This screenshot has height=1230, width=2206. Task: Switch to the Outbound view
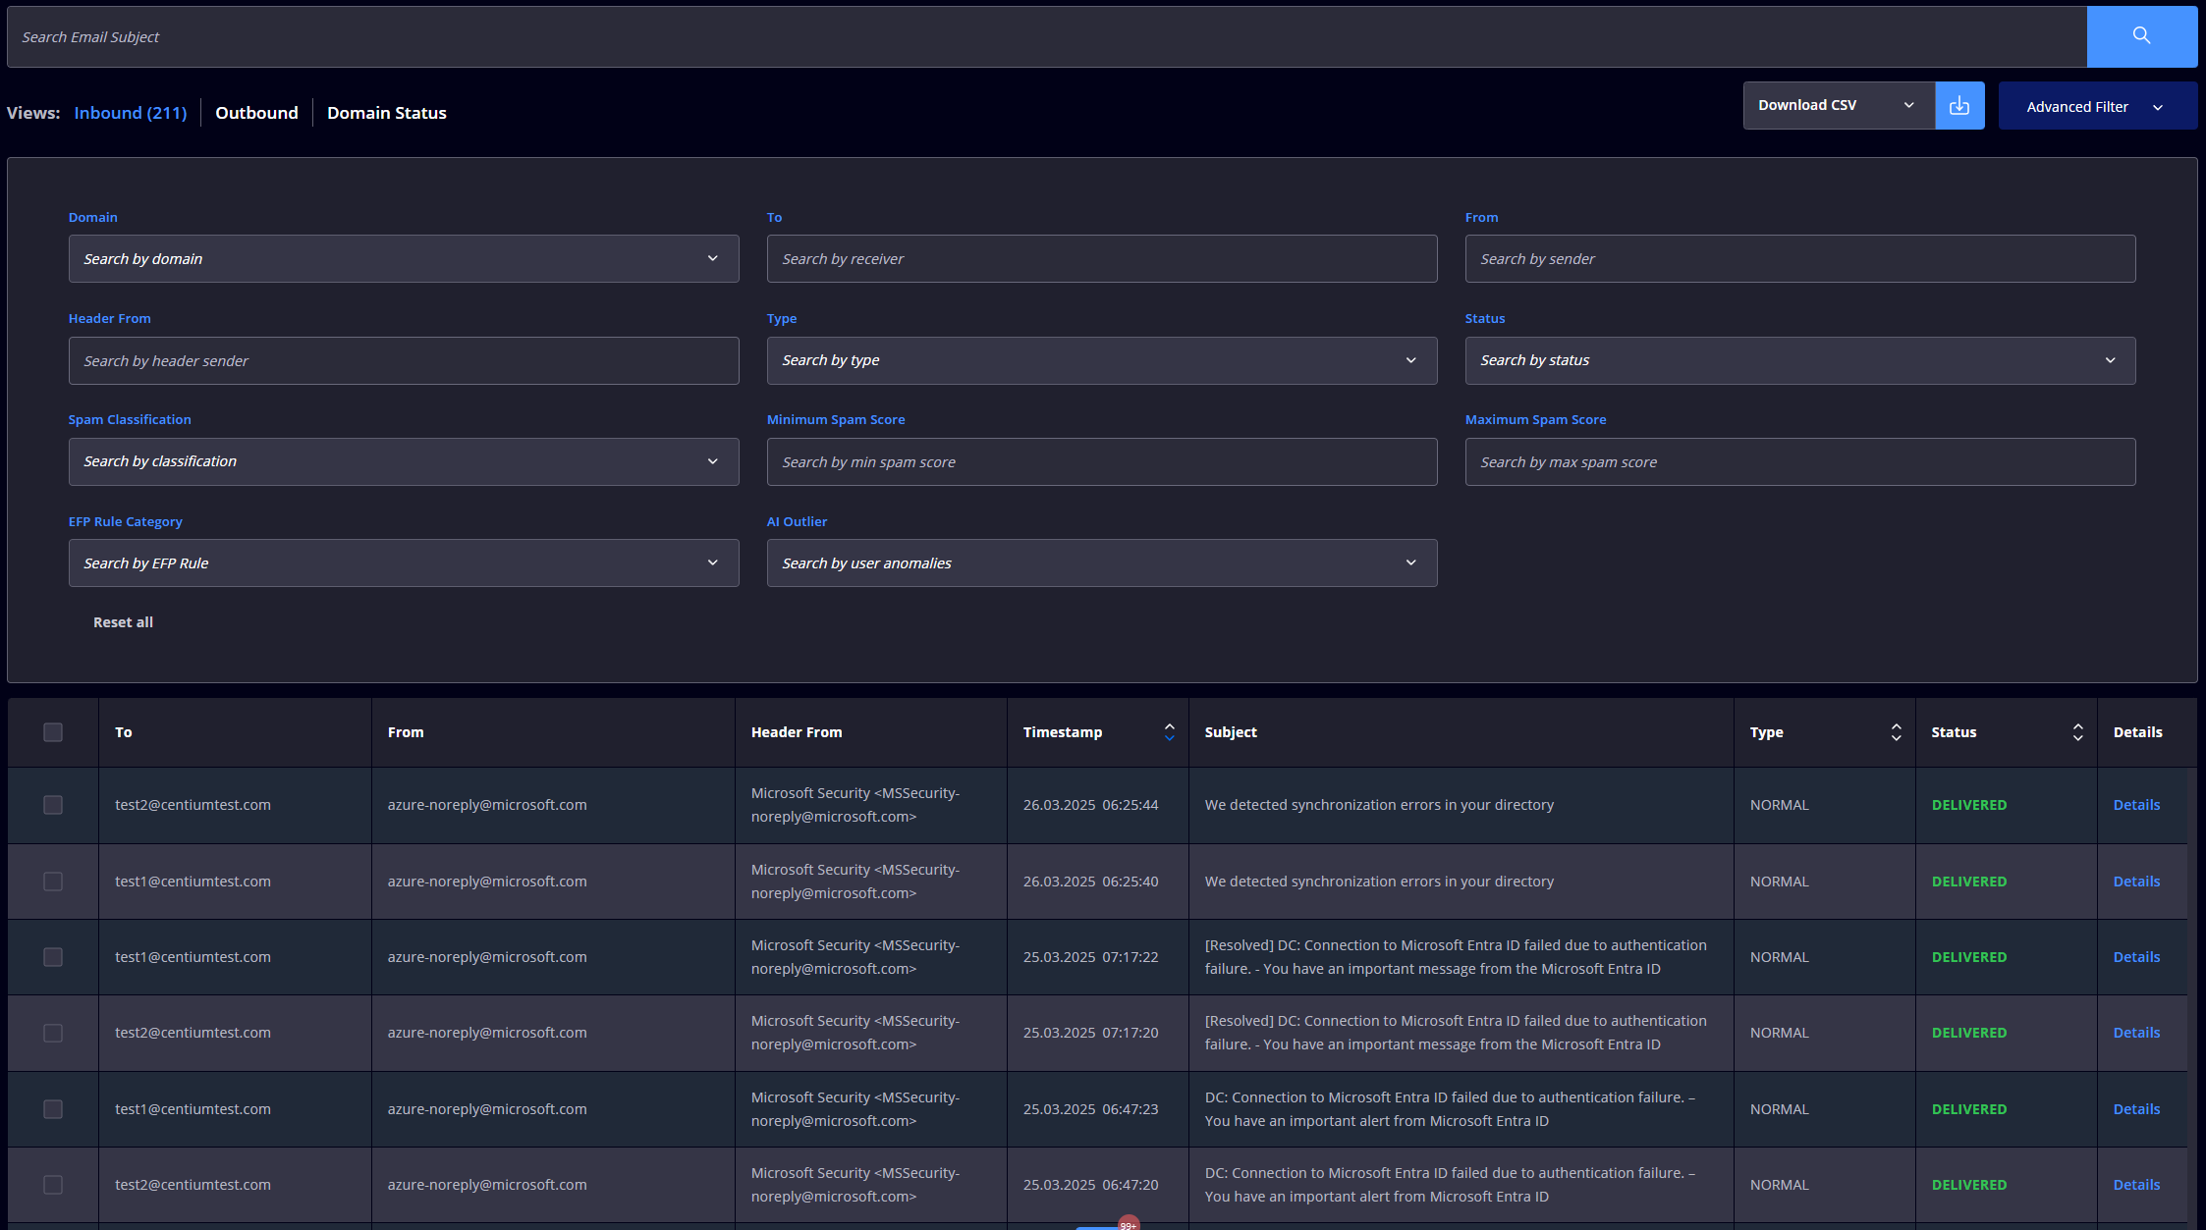point(256,113)
